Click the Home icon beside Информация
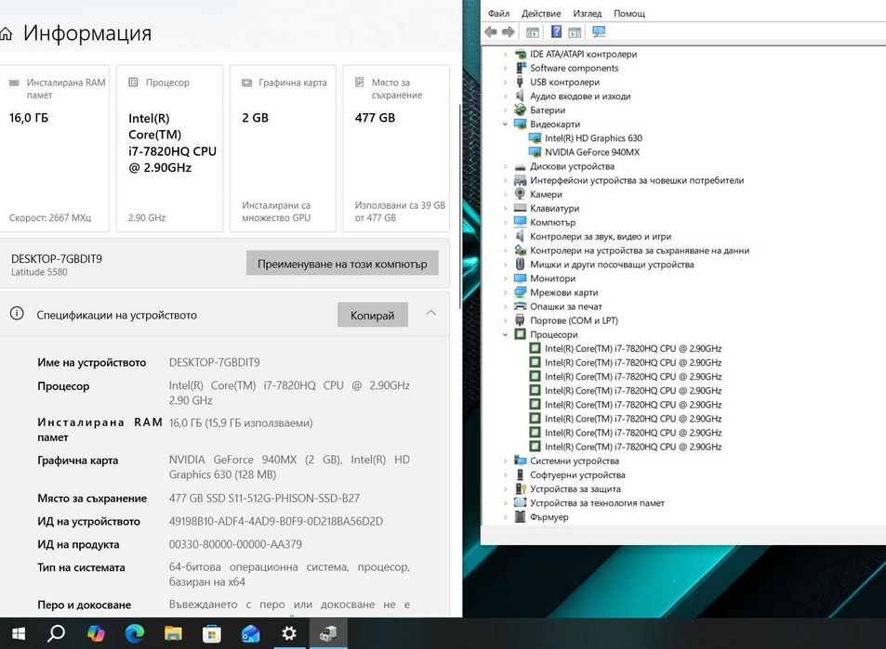The image size is (886, 649). 7,33
